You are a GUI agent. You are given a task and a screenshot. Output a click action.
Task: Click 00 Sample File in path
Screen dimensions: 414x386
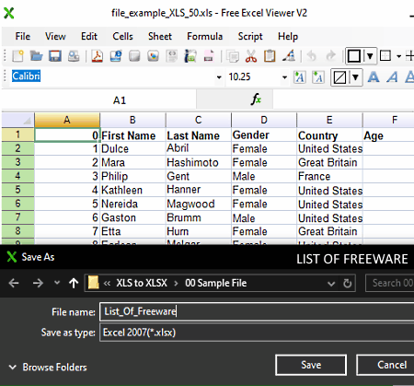click(215, 283)
